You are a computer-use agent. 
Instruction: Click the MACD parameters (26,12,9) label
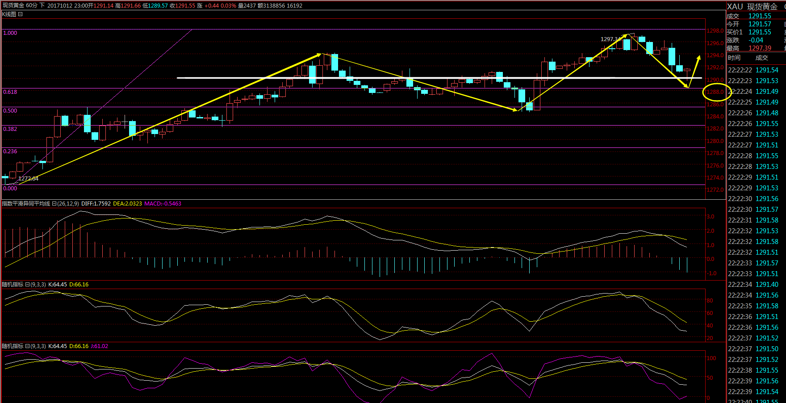tap(68, 204)
